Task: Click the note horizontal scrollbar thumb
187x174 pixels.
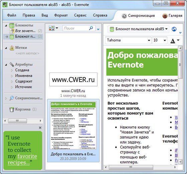Action: [131, 167]
